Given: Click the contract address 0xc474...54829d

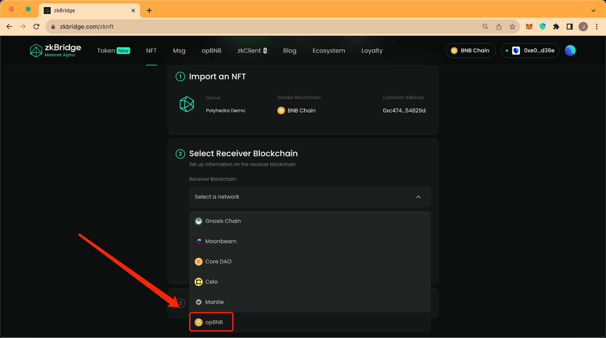Looking at the screenshot, I should point(404,111).
